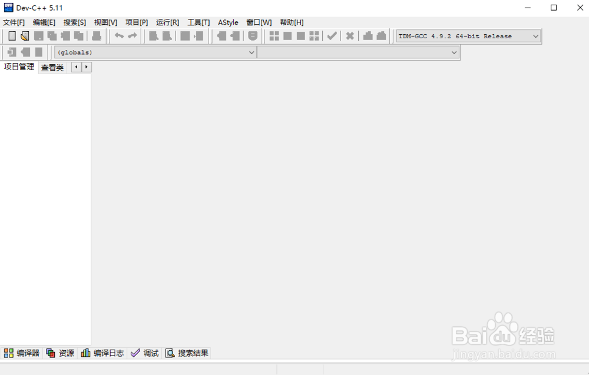Viewport: 589px width, 375px height.
Task: Open the 工具[T] menu
Action: [x=198, y=22]
